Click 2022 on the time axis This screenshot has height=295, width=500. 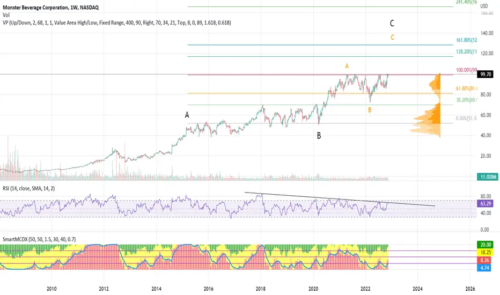(365, 289)
